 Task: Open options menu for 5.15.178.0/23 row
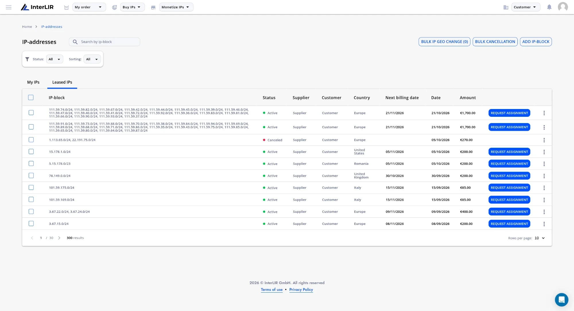tap(544, 164)
